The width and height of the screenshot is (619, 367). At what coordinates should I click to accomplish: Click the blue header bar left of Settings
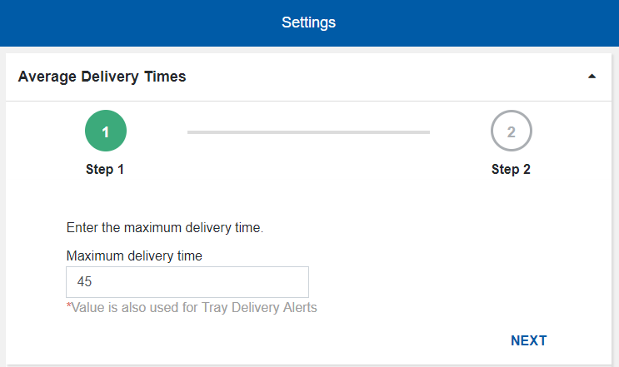pos(125,22)
